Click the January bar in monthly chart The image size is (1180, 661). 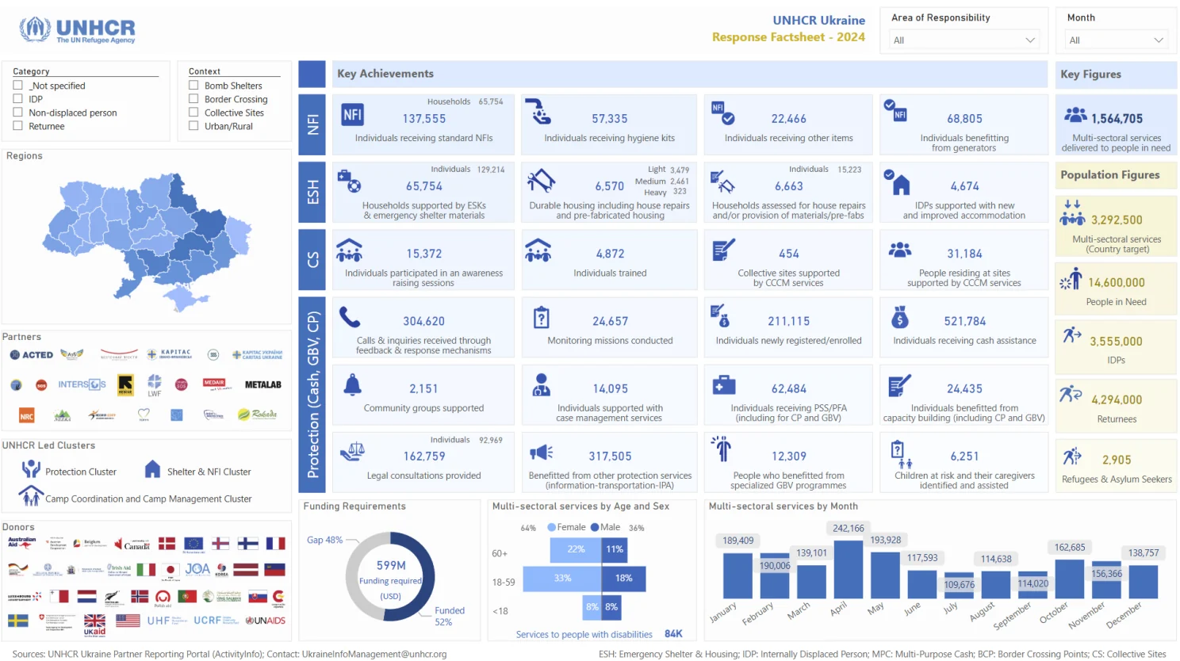737,575
